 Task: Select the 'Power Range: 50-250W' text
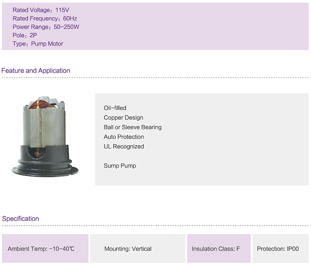point(46,27)
